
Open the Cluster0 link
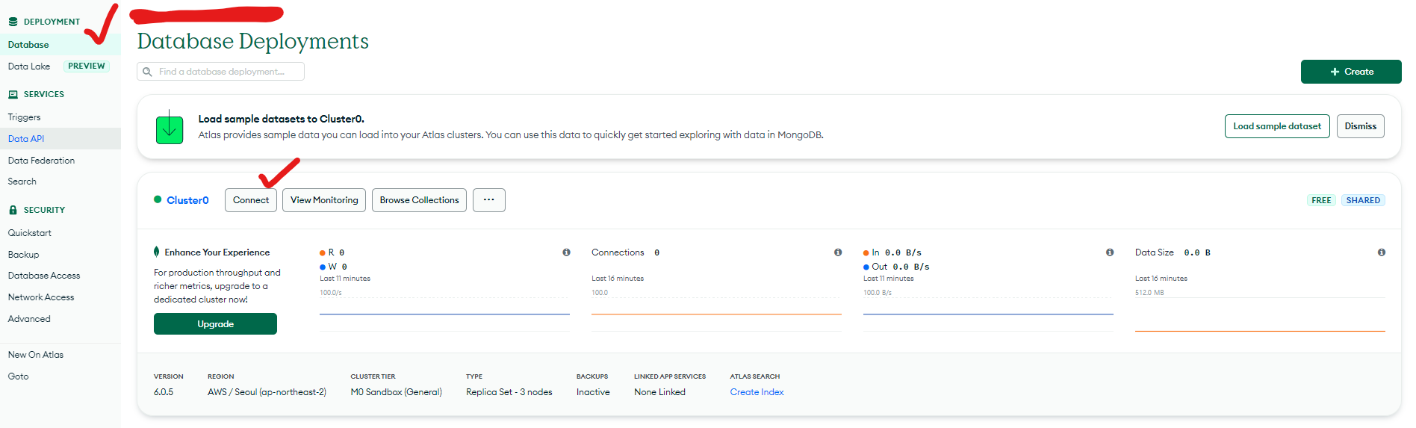click(x=187, y=200)
